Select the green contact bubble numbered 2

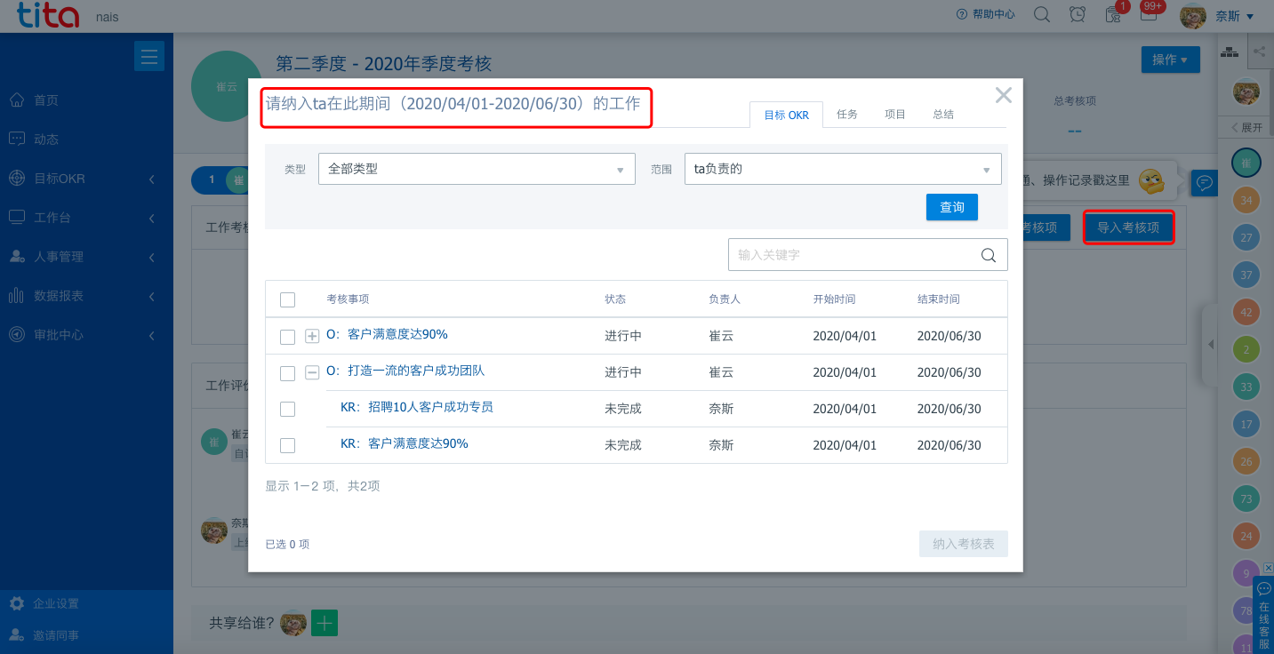(1246, 350)
